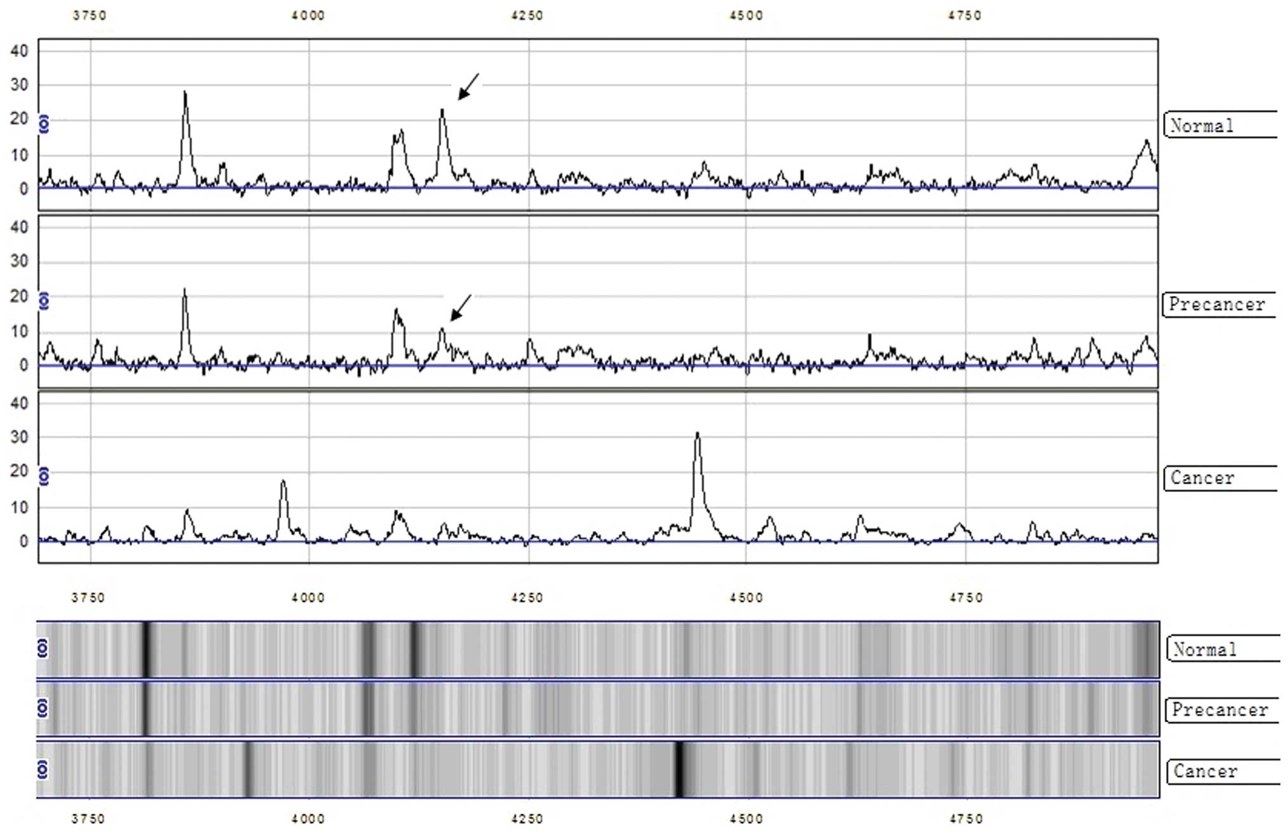Click the 4000 tick label on top axis

click(308, 16)
